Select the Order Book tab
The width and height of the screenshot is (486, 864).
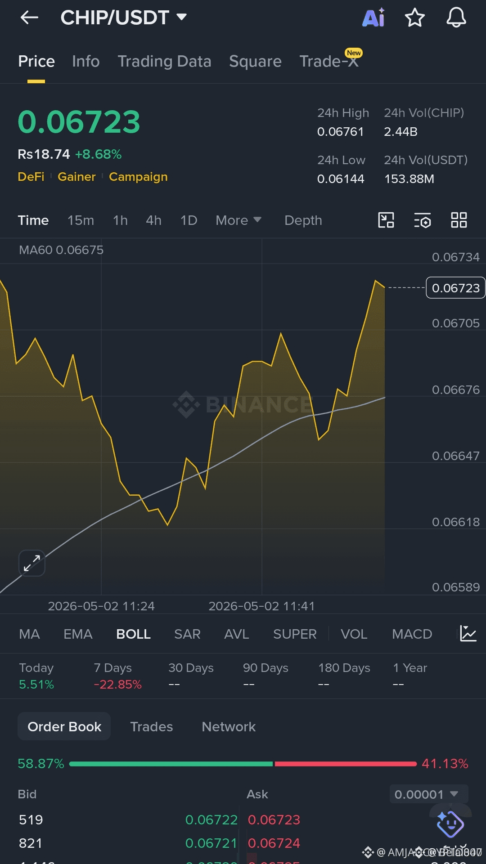[x=64, y=726]
